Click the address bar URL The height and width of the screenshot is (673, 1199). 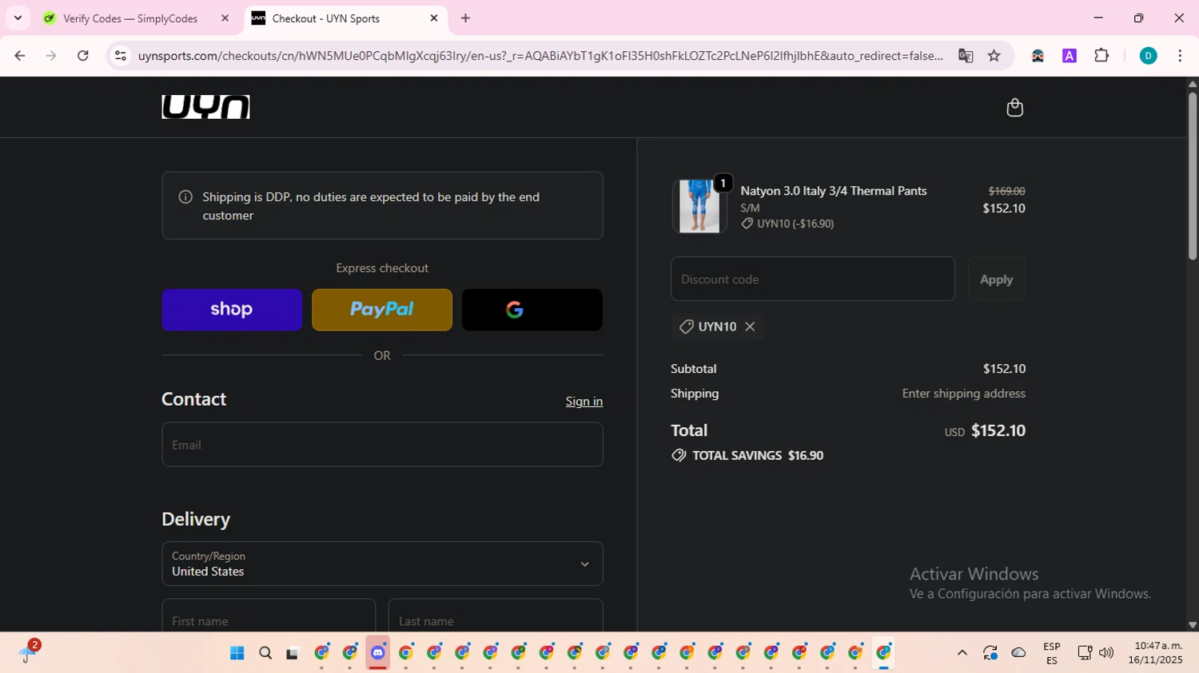pos(540,56)
